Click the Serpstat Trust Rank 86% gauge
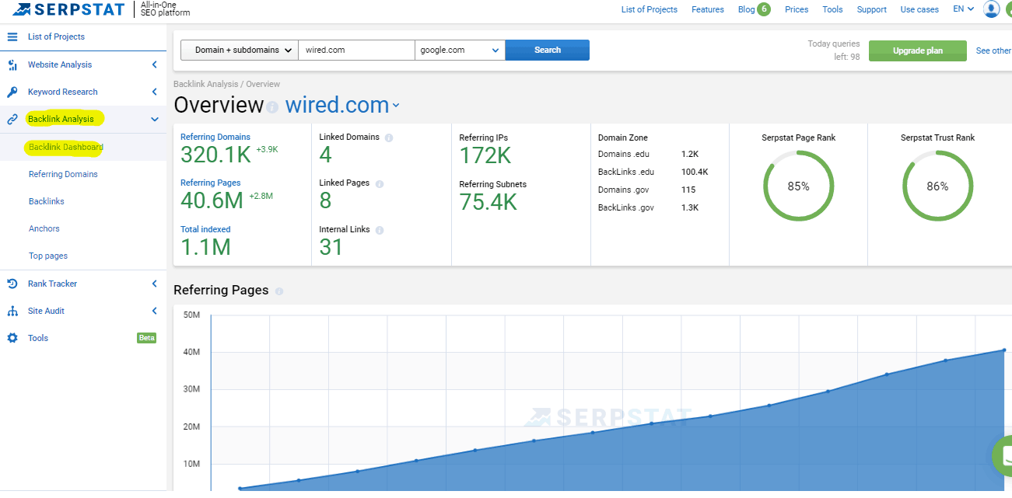 point(937,186)
